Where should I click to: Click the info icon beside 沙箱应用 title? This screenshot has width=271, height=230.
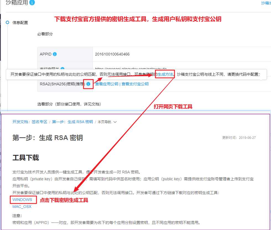[x=32, y=2]
